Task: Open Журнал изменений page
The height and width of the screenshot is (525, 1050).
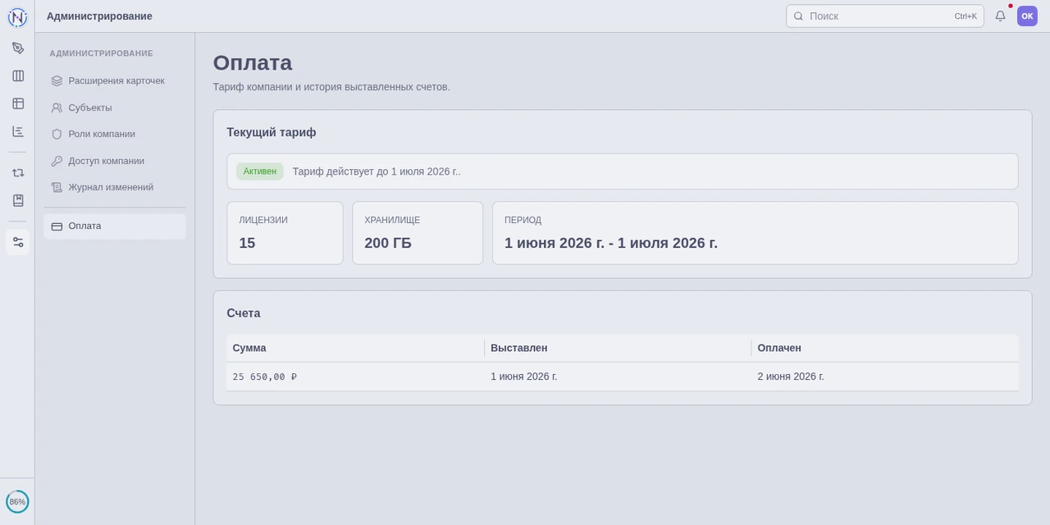Action: 115,187
